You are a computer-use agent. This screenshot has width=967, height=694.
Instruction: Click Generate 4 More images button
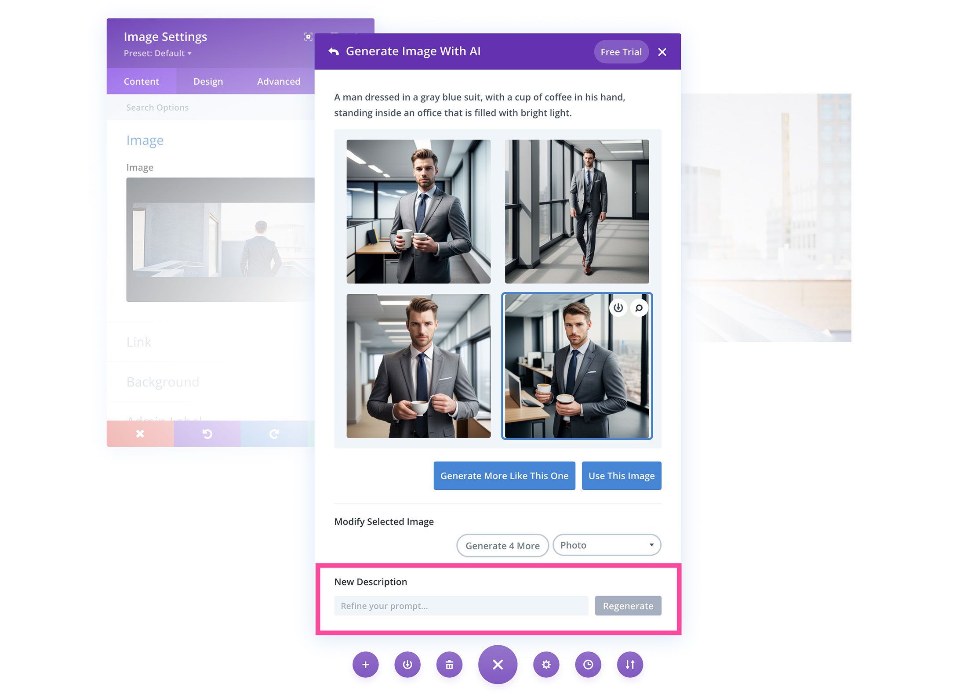tap(502, 546)
